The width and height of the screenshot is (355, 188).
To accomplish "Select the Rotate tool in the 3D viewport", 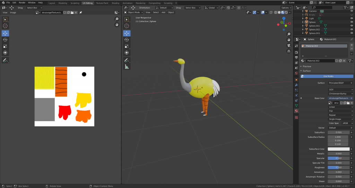I will click(127, 39).
